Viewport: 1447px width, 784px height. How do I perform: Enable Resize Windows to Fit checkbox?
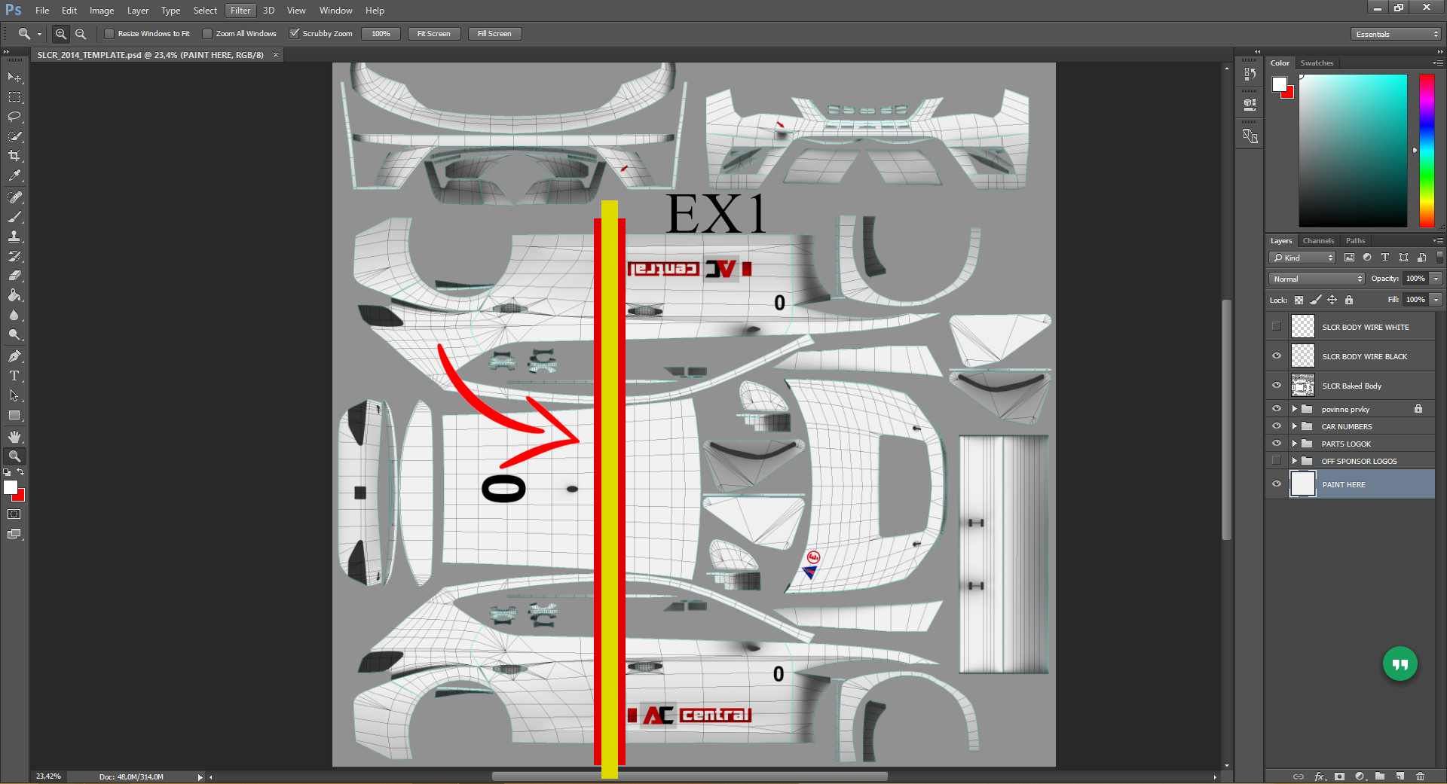point(109,34)
